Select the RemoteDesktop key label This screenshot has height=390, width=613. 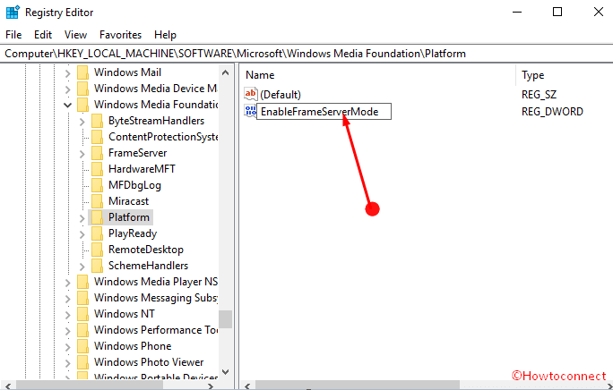coord(146,250)
